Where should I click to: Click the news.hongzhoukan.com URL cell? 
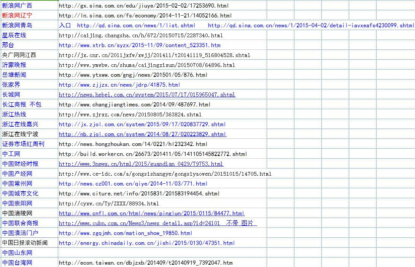[x=162, y=144]
